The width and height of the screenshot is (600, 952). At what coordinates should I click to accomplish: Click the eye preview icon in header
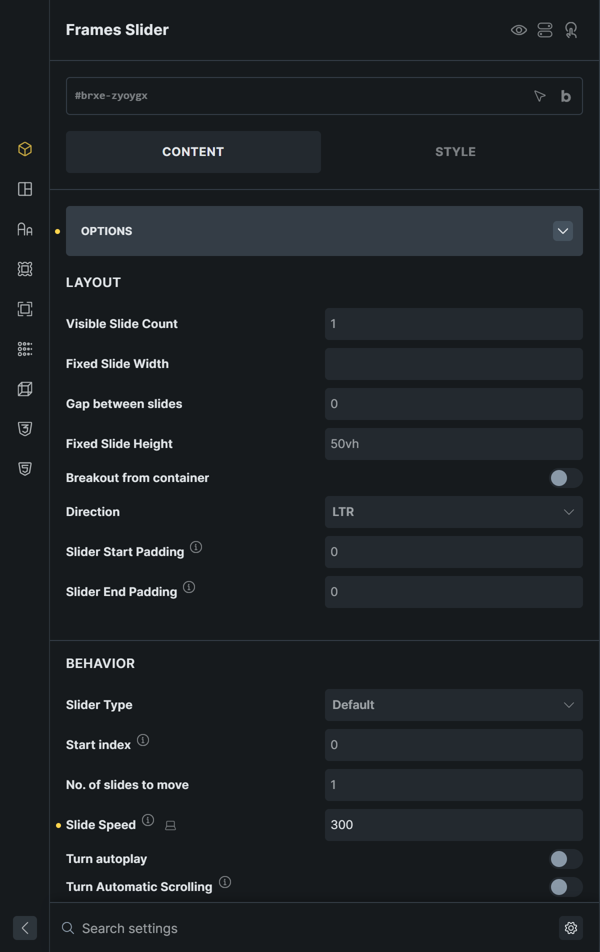[519, 30]
